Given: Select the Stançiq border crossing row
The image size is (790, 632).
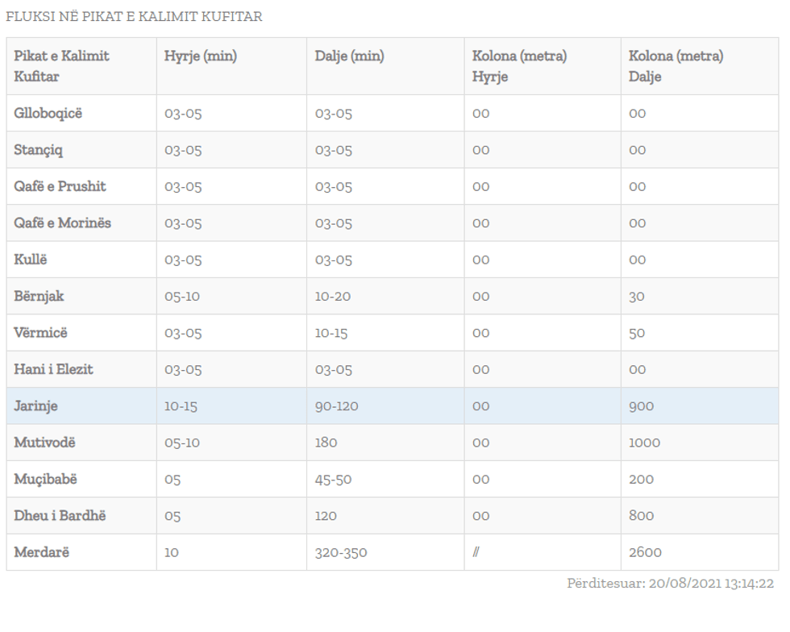Looking at the screenshot, I should pos(39,150).
